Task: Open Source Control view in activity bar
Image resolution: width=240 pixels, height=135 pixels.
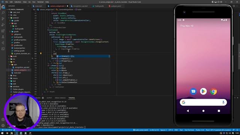Action: click(3, 19)
